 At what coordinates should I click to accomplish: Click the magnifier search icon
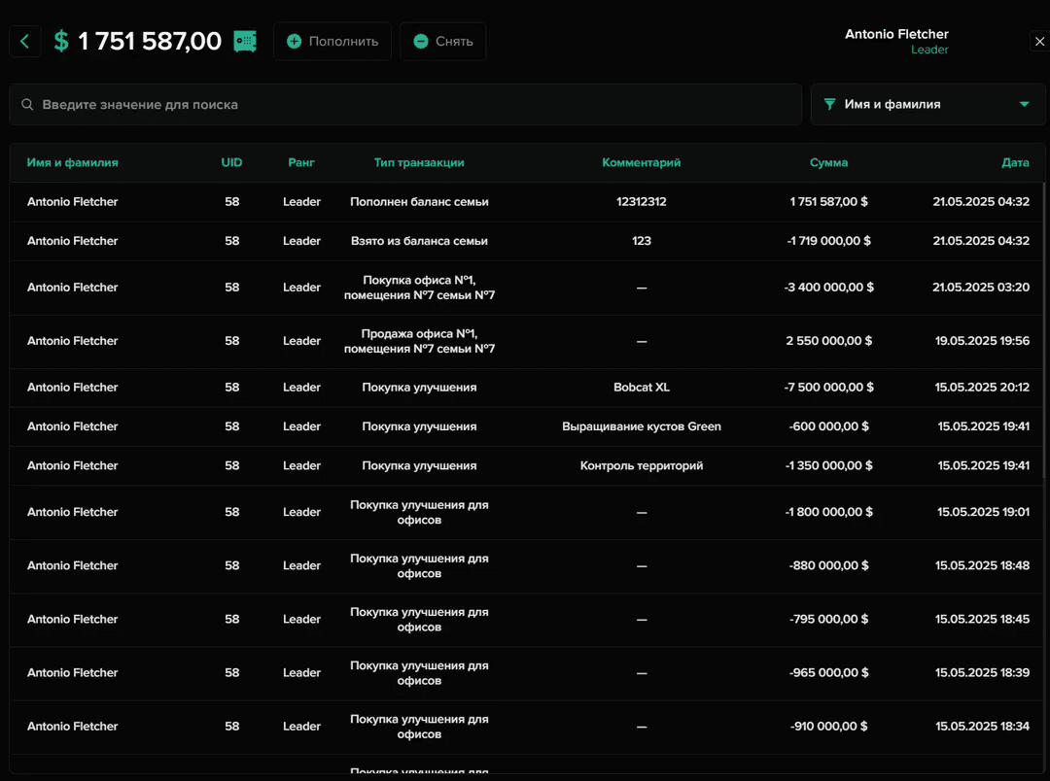(27, 105)
